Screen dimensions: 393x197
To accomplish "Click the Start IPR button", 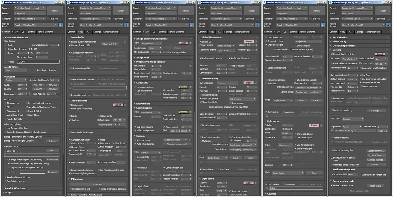I will [x=98, y=184].
